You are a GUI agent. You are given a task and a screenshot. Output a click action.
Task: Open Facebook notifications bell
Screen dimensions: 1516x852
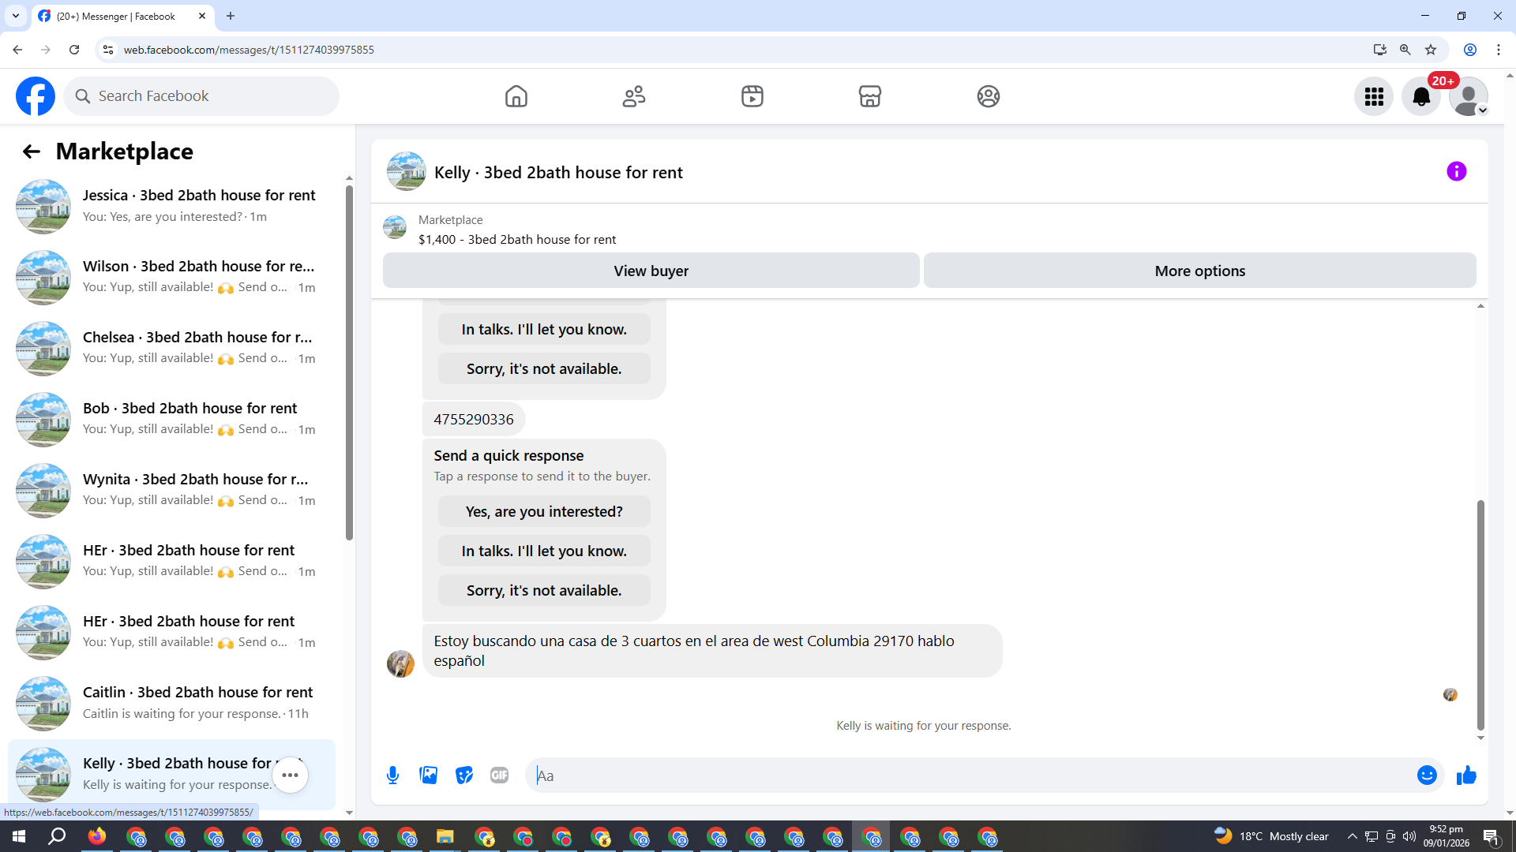pos(1420,96)
